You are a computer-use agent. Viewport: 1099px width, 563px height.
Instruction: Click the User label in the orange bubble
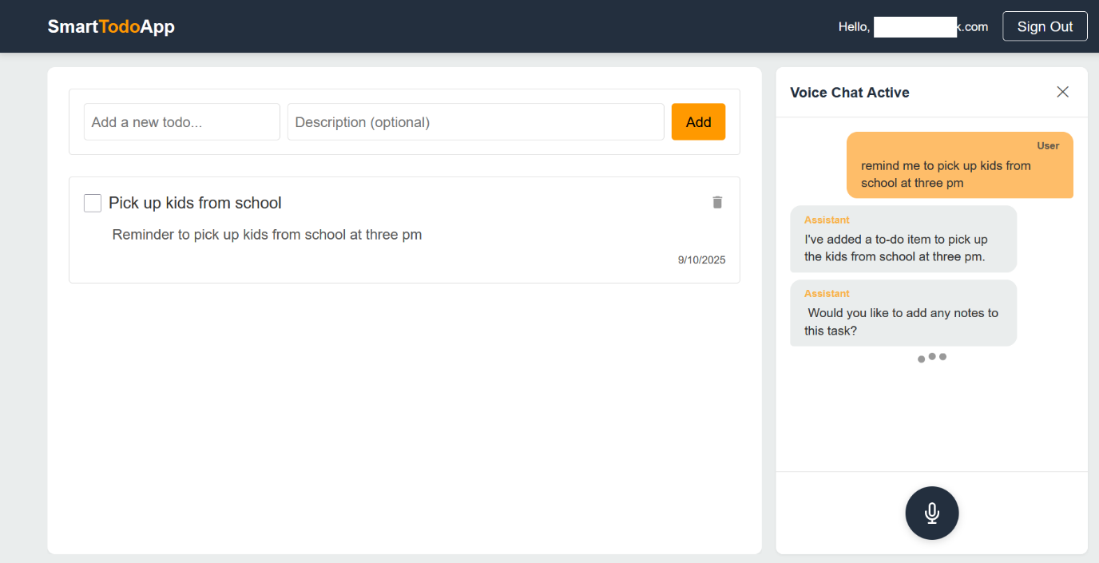coord(1047,145)
